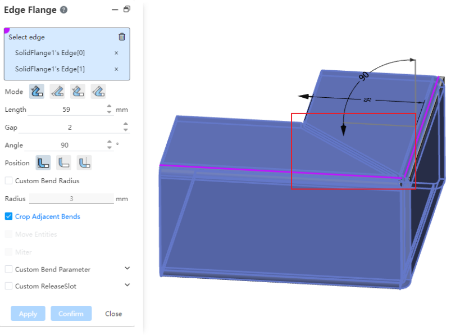Image resolution: width=460 pixels, height=335 pixels.
Task: Click Close to dismiss the panel
Action: pos(113,314)
